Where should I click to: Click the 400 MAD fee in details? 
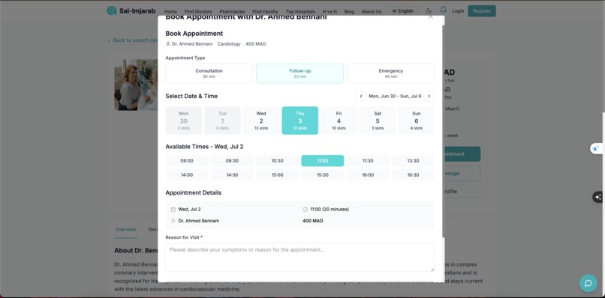[313, 221]
